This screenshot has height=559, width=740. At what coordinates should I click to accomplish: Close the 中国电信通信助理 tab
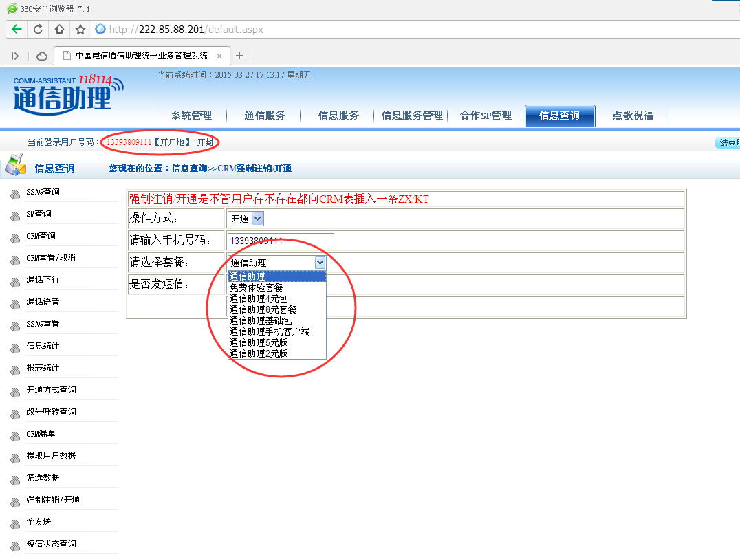(x=219, y=56)
